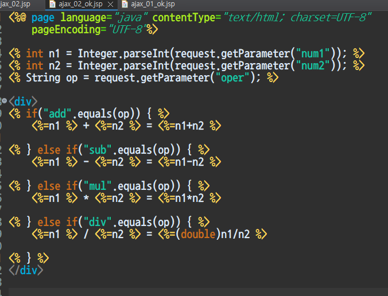The width and height of the screenshot is (388, 296).
Task: Click the "UTF-8" pageEncoding value
Action: pos(126,30)
